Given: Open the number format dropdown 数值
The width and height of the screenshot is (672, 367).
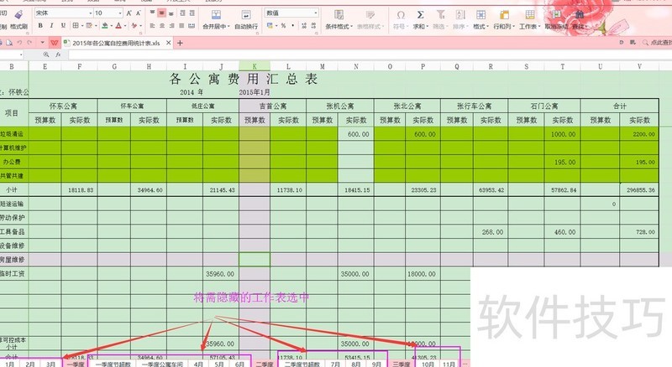Looking at the screenshot, I should pyautogui.click(x=291, y=13).
